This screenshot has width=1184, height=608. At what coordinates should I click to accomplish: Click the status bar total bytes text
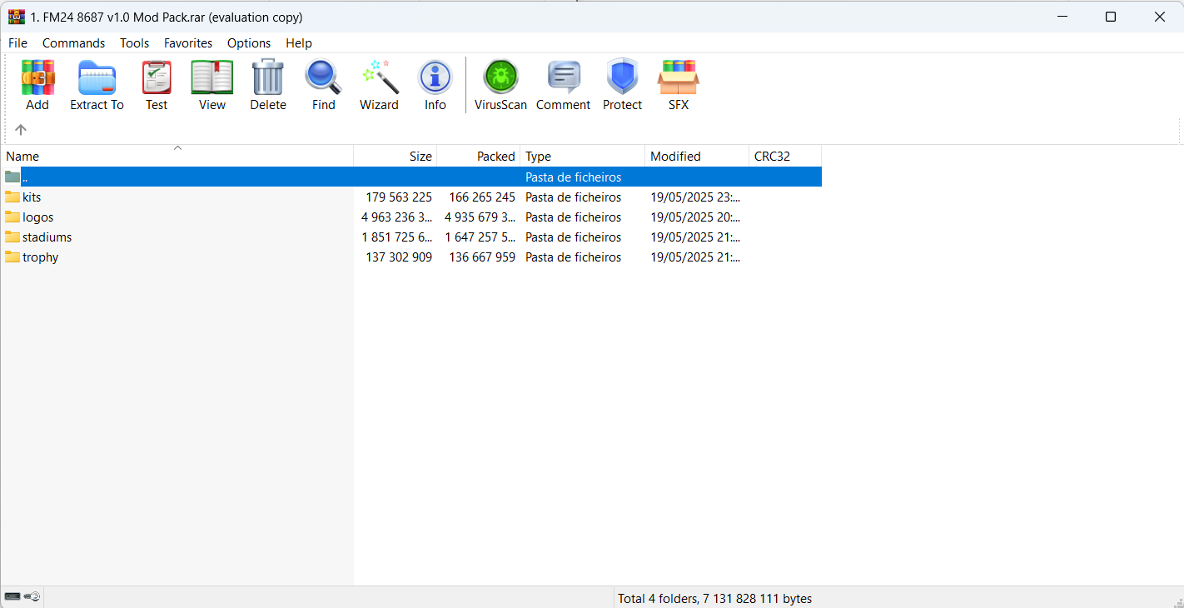(x=714, y=598)
